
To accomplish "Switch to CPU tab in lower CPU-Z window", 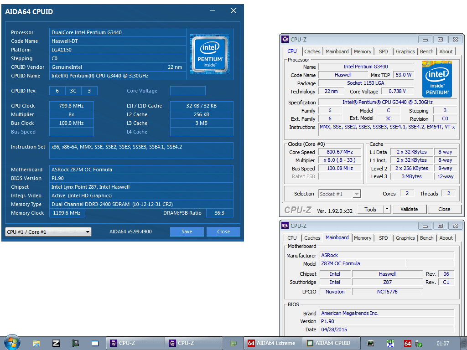I will point(292,238).
